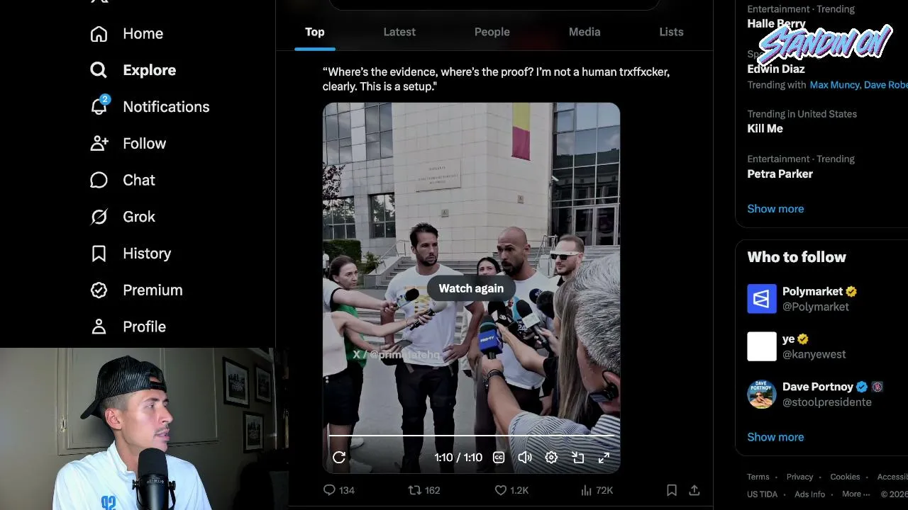
Task: Click the post text about evidence and proof
Action: [496, 79]
